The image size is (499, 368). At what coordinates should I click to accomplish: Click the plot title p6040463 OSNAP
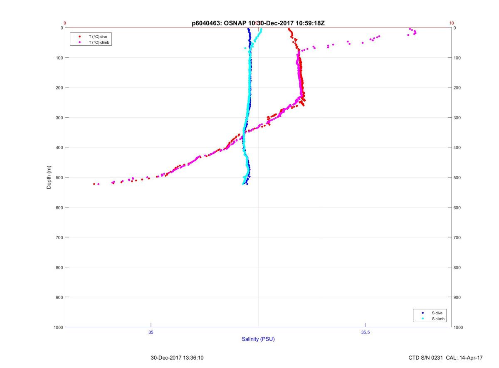coord(258,23)
